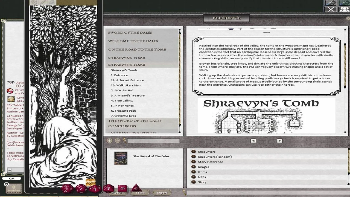Open the 2.. Warrior Hall page
The height and width of the screenshot is (197, 350).
(122, 90)
